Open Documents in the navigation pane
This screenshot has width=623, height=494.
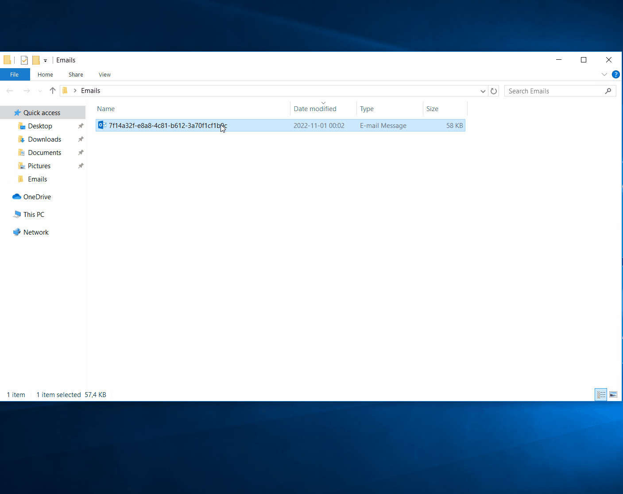pos(44,153)
